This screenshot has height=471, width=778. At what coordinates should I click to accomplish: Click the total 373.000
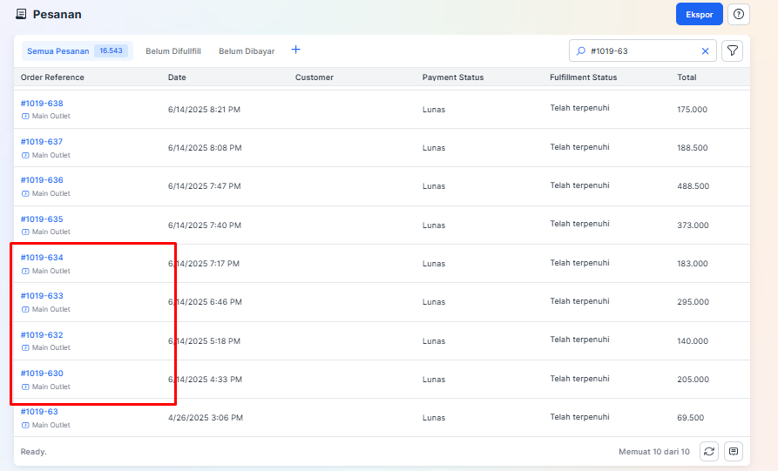693,225
